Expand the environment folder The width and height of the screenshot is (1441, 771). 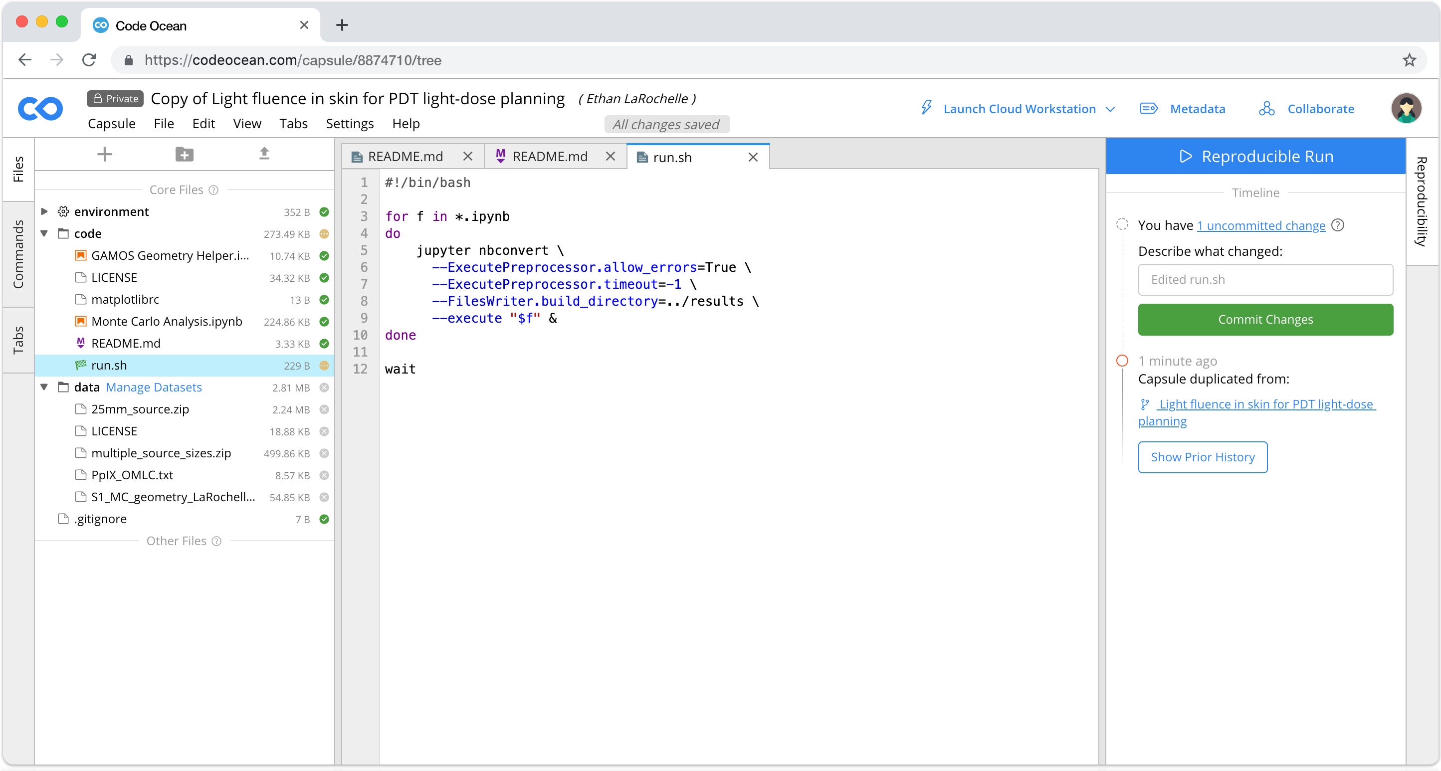[x=44, y=212]
